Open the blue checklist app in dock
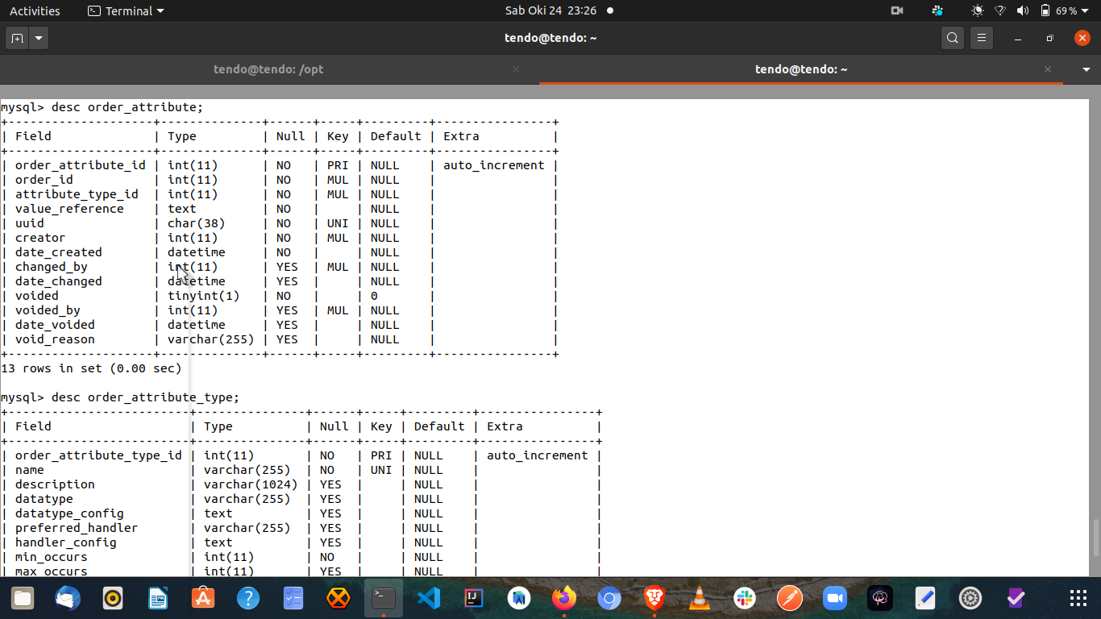The height and width of the screenshot is (619, 1101). click(293, 598)
